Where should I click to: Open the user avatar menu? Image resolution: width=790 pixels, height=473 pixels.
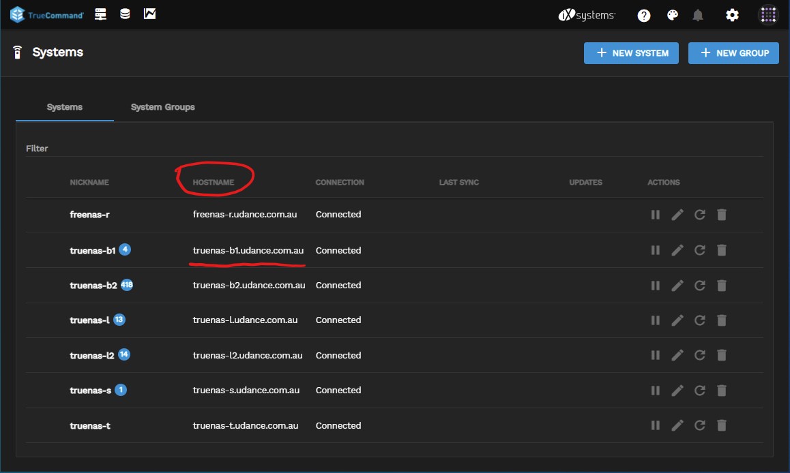point(768,15)
